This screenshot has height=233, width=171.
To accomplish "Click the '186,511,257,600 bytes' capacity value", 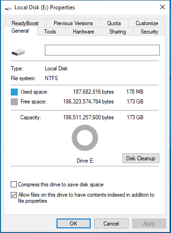I will click(x=88, y=117).
